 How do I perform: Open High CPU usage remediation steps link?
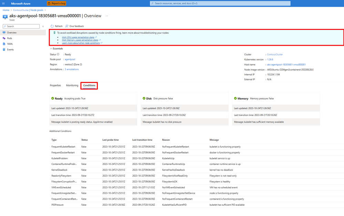coord(78,37)
